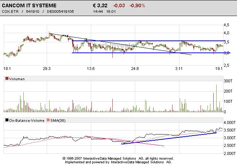Click the 4,5 price axis label

[226, 25]
